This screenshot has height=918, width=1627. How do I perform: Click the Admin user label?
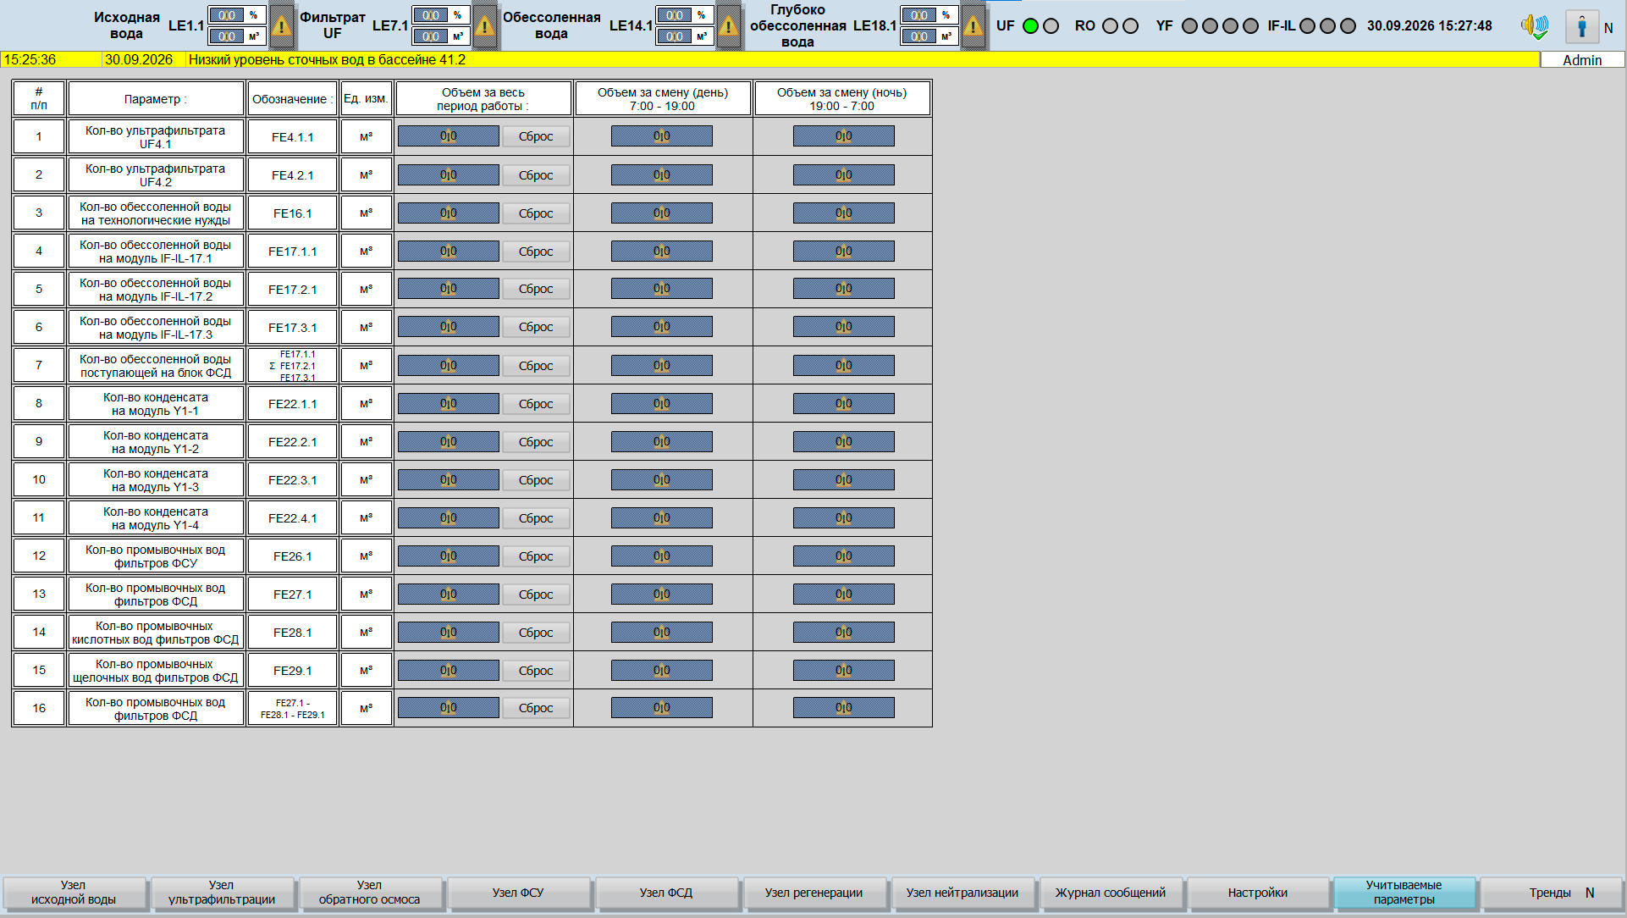pos(1582,60)
